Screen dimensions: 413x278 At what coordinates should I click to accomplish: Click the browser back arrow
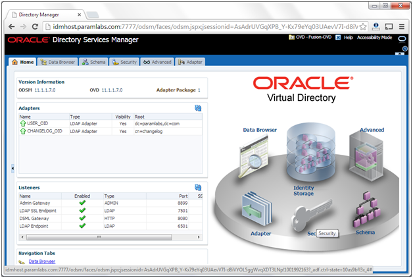click(11, 26)
